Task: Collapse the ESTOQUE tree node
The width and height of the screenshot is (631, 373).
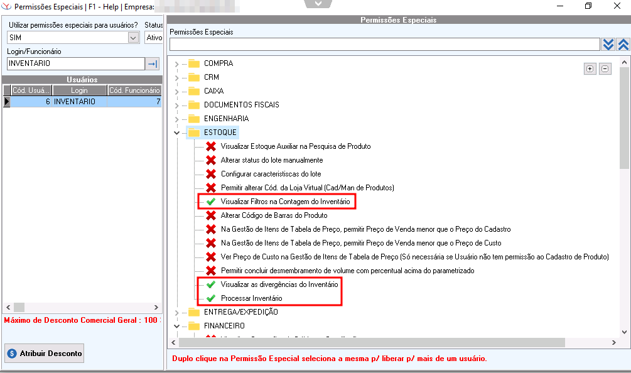Action: (176, 132)
